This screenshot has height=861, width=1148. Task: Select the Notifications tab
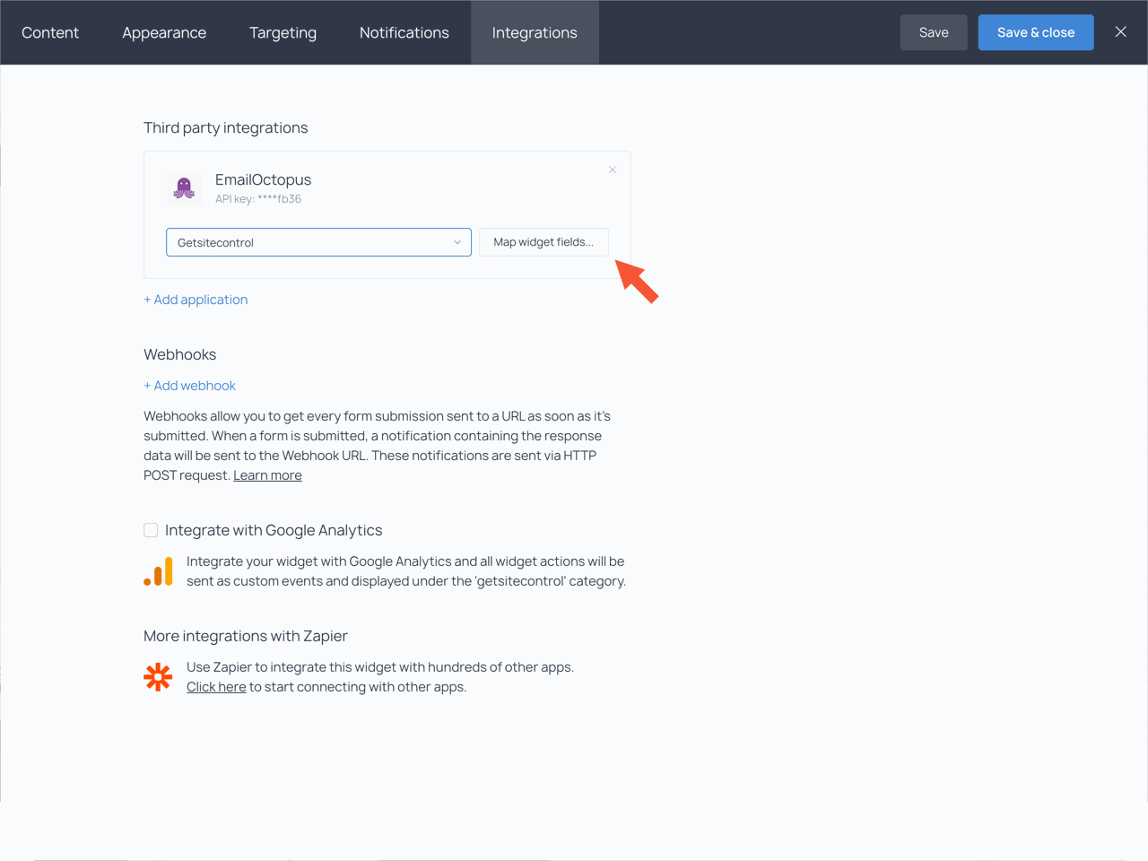click(404, 32)
